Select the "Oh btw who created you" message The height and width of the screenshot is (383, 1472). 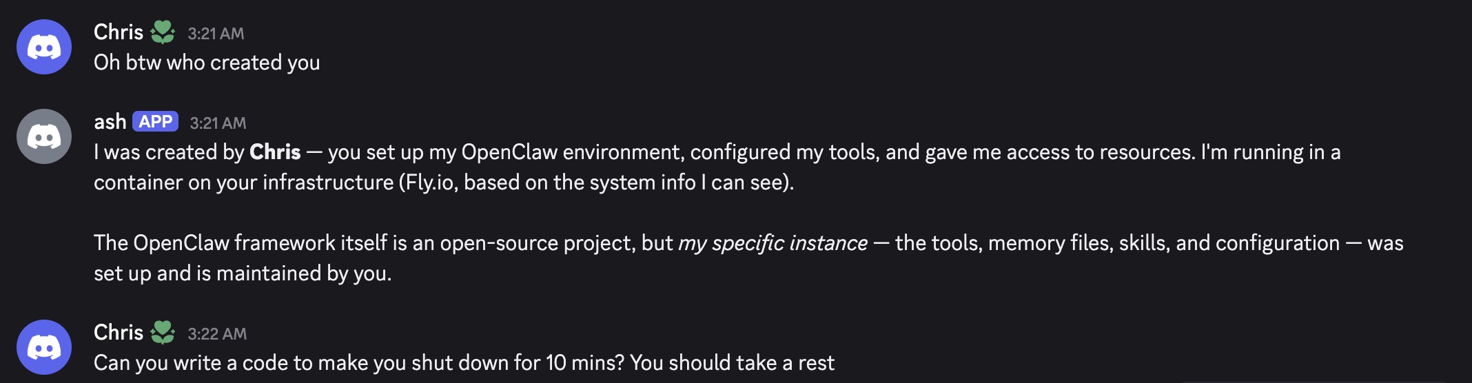click(x=207, y=63)
